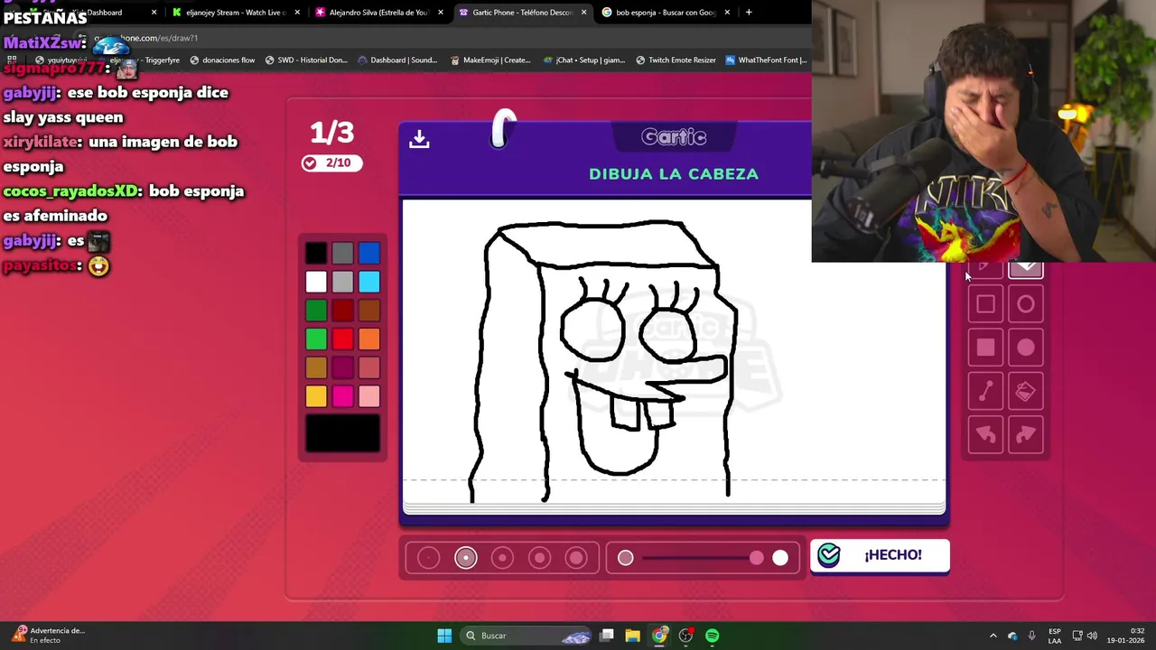1156x650 pixels.
Task: Choose the largest brush size
Action: 576,558
